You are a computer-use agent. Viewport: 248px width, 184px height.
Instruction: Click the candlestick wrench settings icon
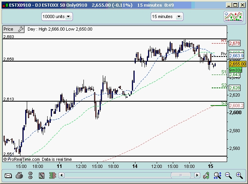pyautogui.click(x=206, y=175)
